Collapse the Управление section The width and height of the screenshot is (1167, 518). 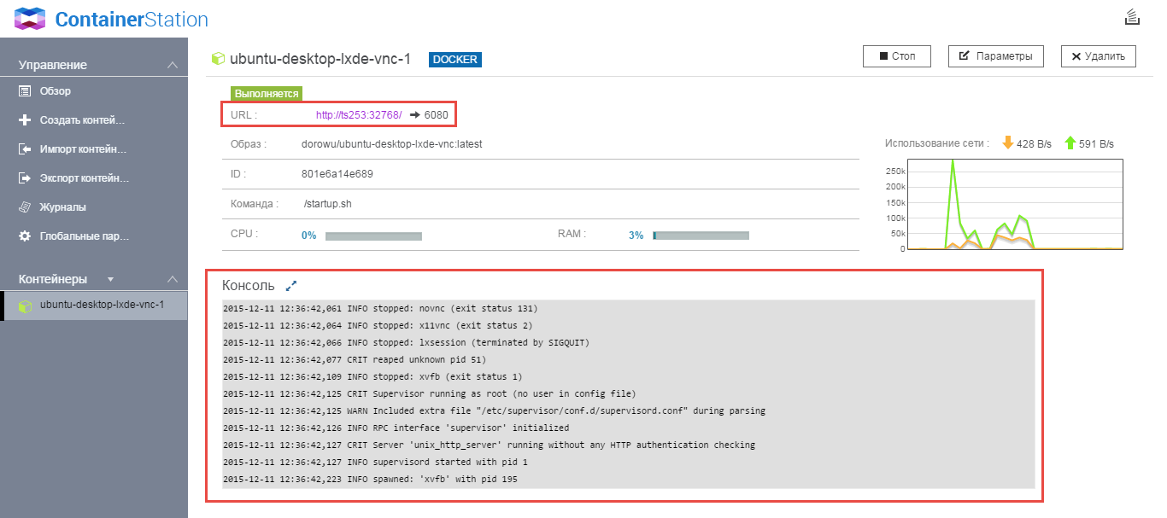pos(172,65)
